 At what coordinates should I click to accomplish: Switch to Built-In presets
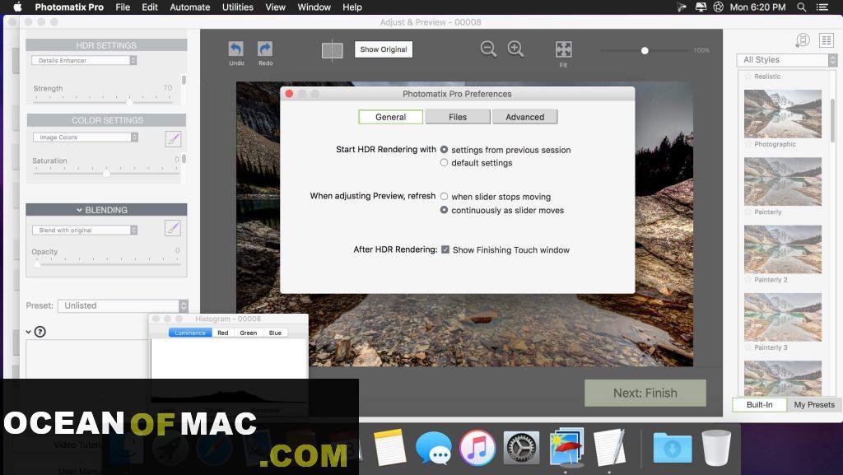point(759,404)
